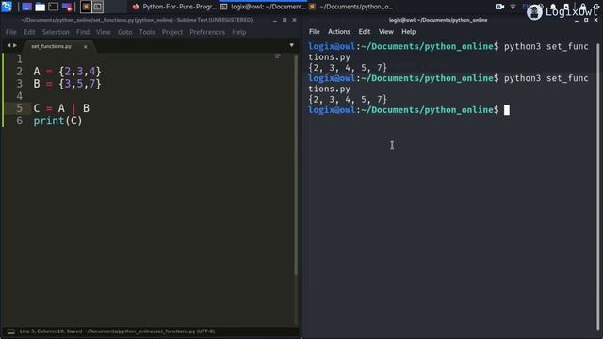Open Sublime Text Tools menu
The height and width of the screenshot is (339, 603).
pyautogui.click(x=147, y=32)
